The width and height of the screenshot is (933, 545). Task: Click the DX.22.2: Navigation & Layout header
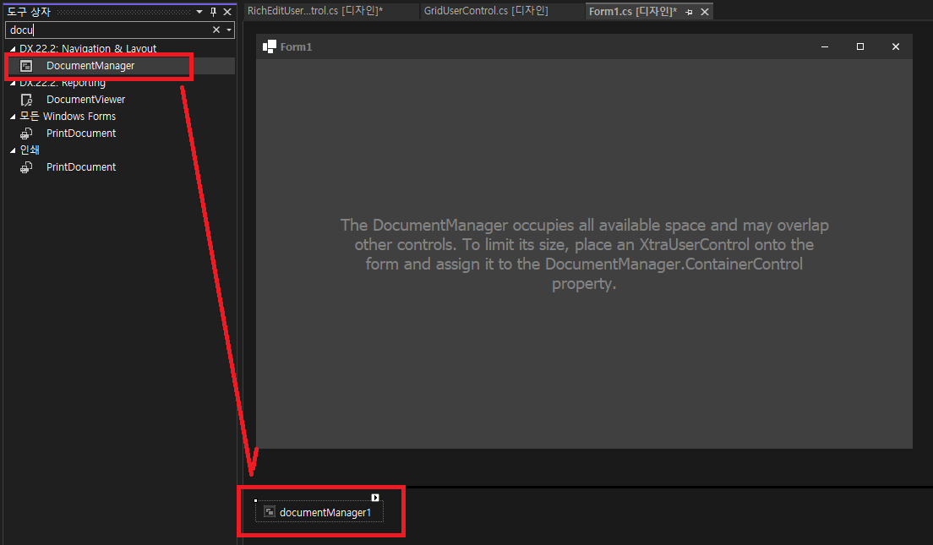coord(88,49)
